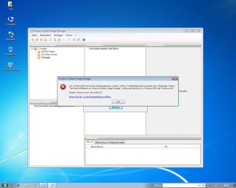
Task: Close the error dialog with red X
Action: (x=175, y=79)
